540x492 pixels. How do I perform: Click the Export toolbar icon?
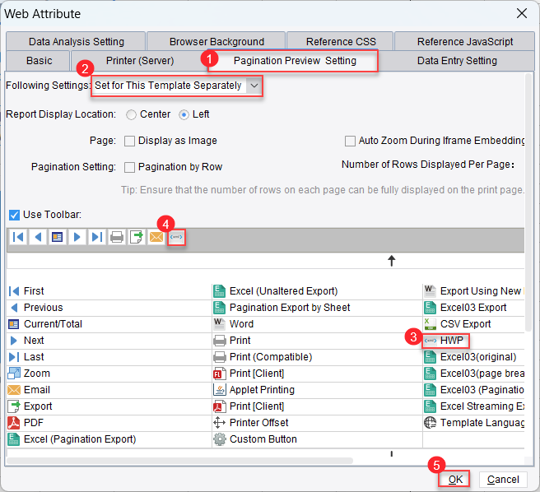[137, 237]
